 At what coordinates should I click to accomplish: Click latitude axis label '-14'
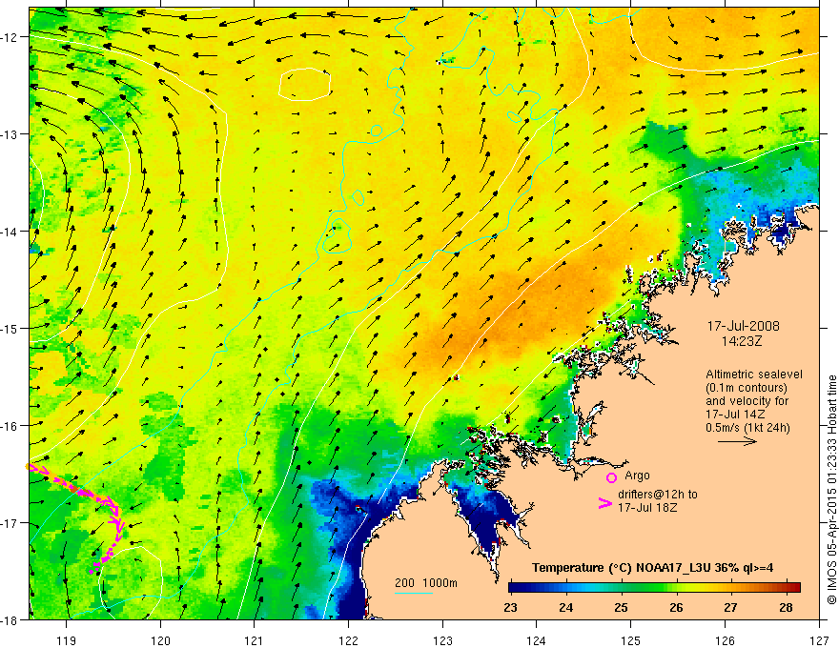point(10,232)
